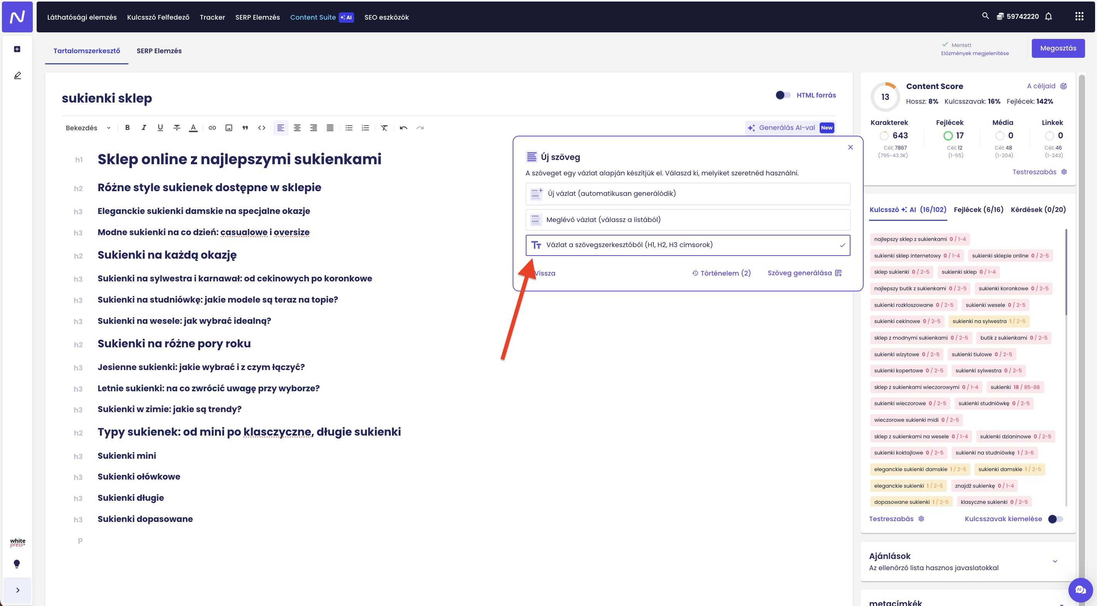Viewport: 1097px width, 606px height.
Task: Apply blockquote formatting
Action: point(245,128)
